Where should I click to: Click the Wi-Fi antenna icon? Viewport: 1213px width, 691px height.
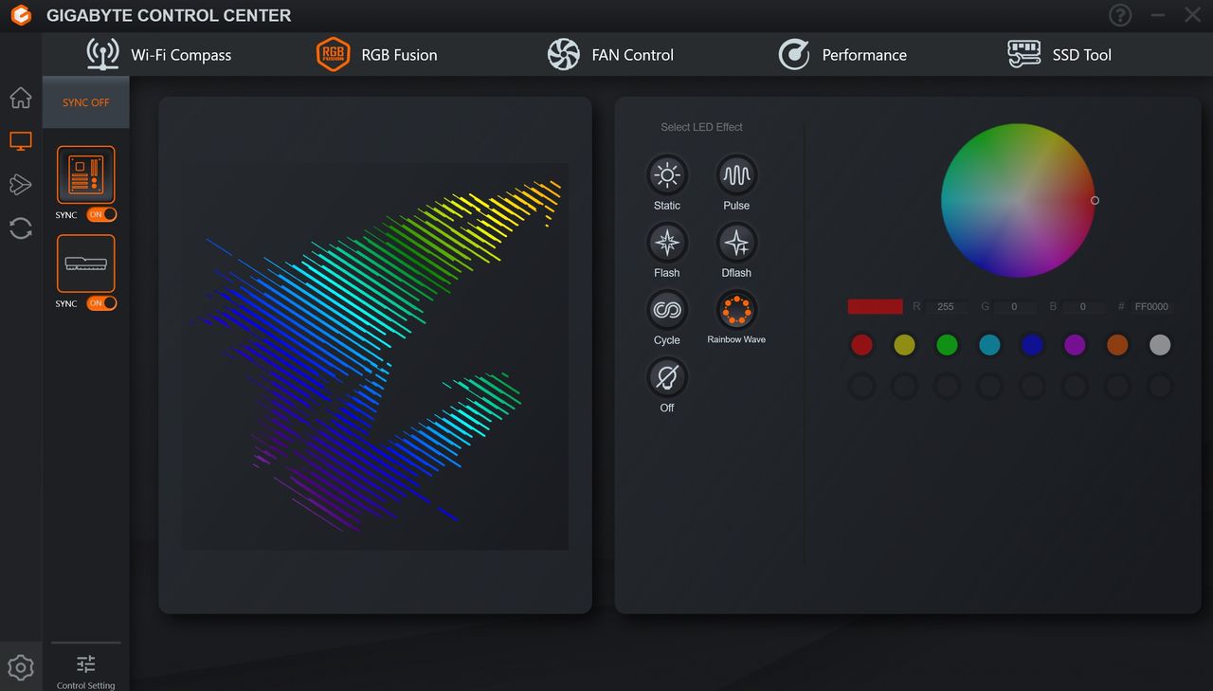(x=102, y=55)
